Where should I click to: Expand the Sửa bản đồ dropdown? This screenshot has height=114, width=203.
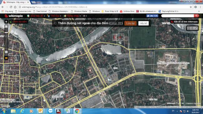[36, 16]
